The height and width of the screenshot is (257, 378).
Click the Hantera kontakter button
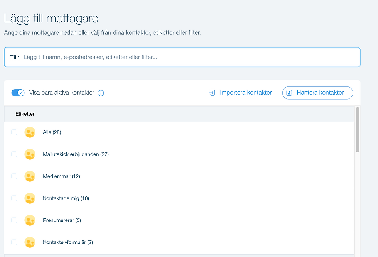[317, 93]
